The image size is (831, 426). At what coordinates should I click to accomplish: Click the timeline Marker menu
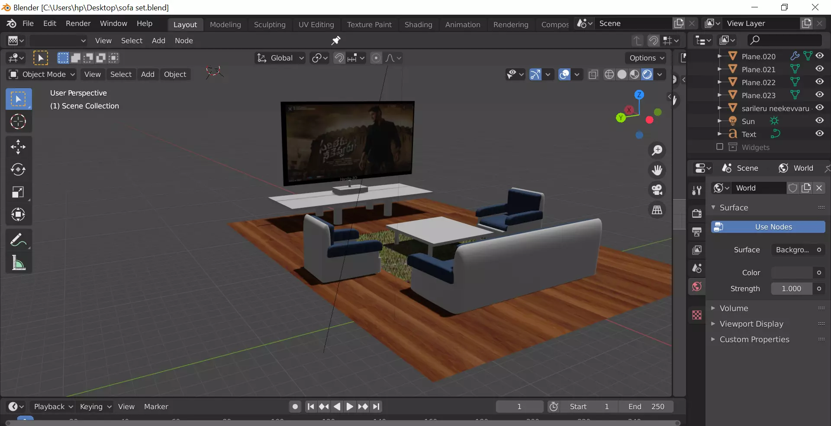point(156,407)
